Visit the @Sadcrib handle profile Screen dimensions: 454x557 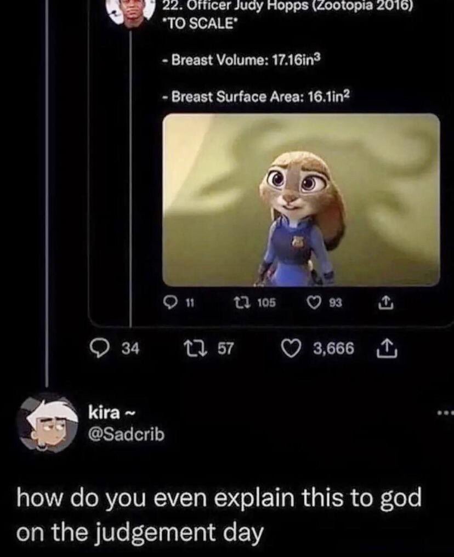pyautogui.click(x=127, y=434)
